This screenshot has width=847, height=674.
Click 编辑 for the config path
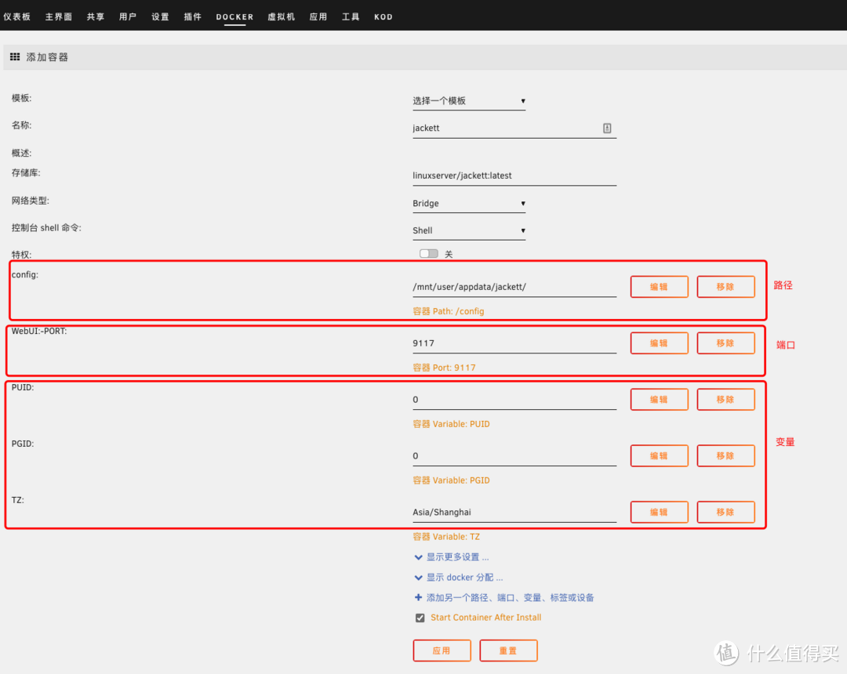(x=659, y=287)
